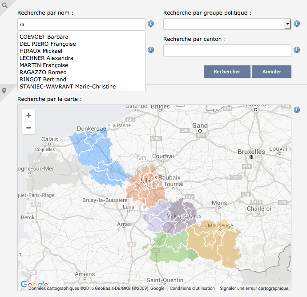The height and width of the screenshot is (297, 307).
Task: Click the info icon beside name search
Action: pyautogui.click(x=151, y=24)
